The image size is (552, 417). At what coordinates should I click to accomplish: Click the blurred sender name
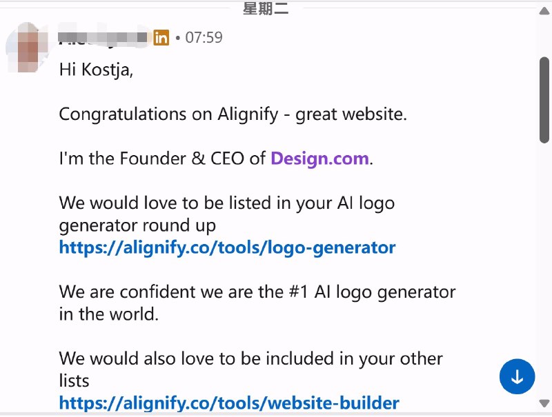coord(103,37)
